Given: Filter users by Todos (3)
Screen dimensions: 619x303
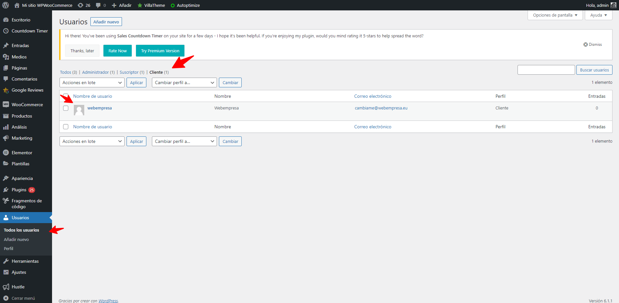Looking at the screenshot, I should point(68,72).
